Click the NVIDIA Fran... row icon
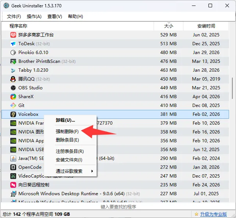This screenshot has width=236, height=218. point(13,123)
